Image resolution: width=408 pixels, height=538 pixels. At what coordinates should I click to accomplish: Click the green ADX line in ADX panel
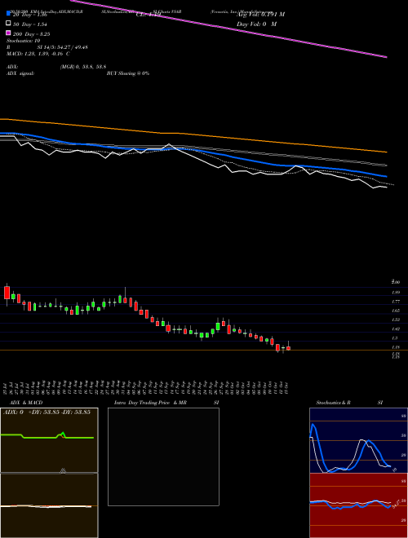42,438
